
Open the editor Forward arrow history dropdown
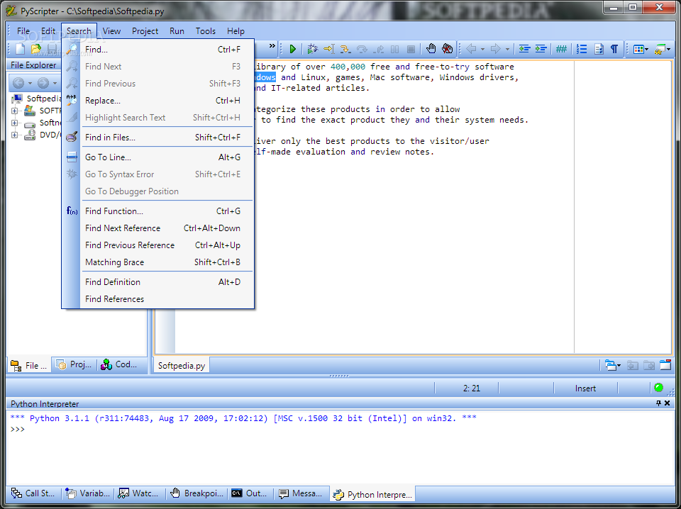pos(506,49)
